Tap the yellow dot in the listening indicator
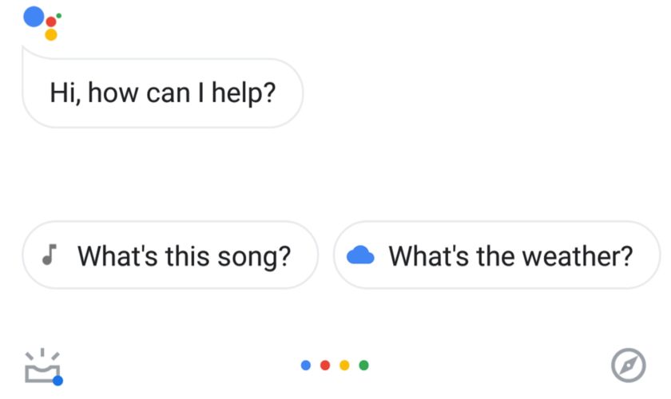 coord(344,365)
